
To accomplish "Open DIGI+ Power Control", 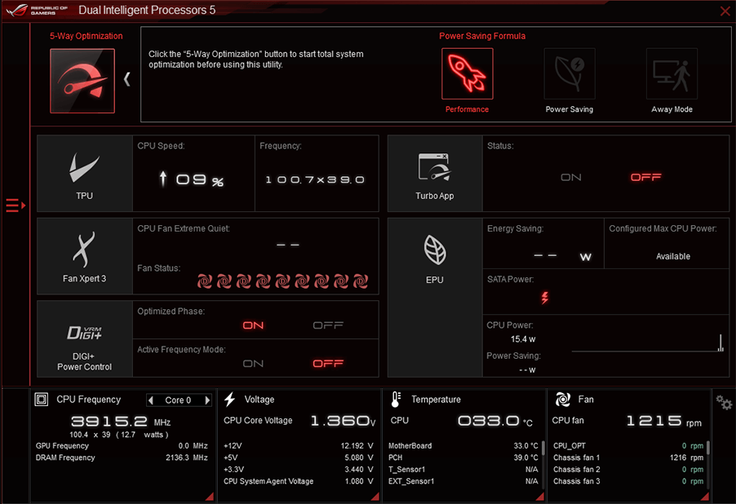I will point(85,339).
